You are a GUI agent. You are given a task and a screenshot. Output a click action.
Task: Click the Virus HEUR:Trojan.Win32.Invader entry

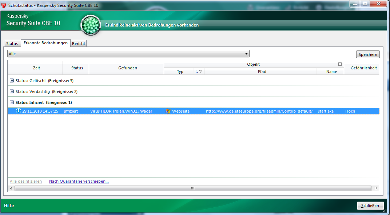point(121,111)
